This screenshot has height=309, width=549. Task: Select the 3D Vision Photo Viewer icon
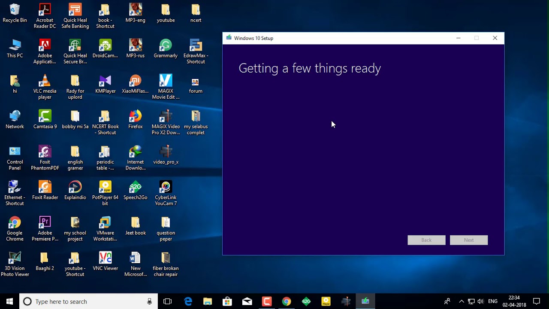coord(15,264)
